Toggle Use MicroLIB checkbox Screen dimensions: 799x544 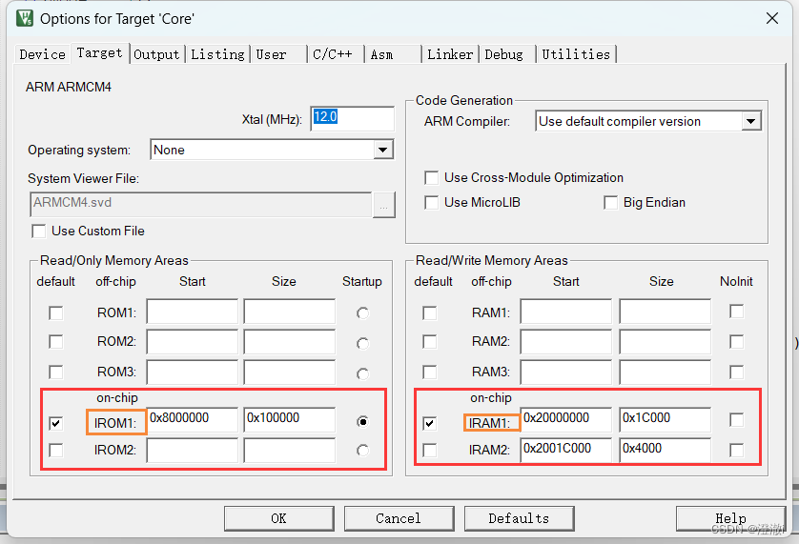(x=432, y=203)
